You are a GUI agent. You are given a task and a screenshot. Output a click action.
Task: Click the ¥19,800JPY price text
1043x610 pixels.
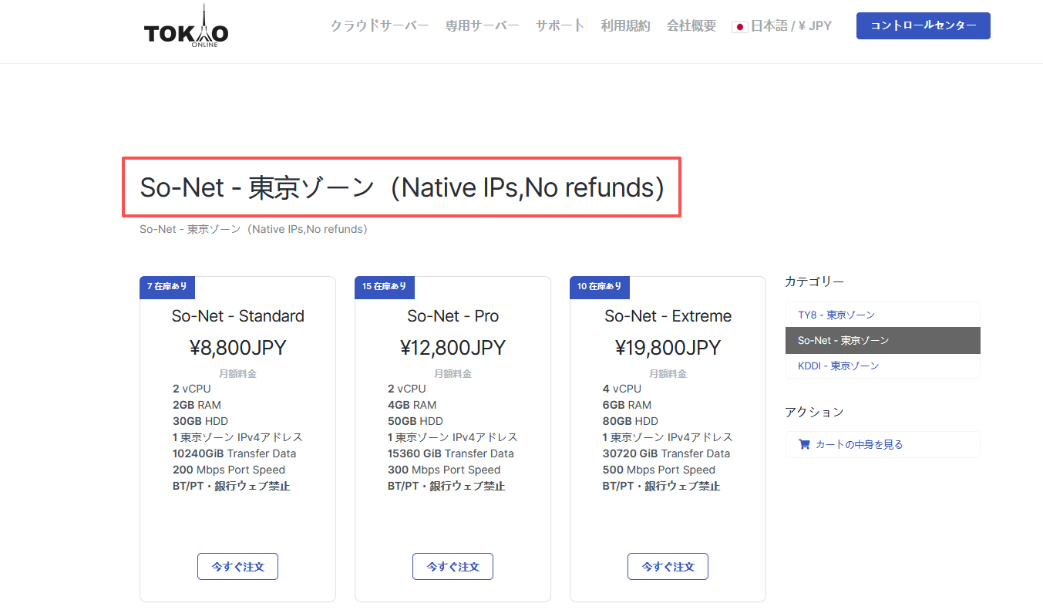(x=668, y=347)
